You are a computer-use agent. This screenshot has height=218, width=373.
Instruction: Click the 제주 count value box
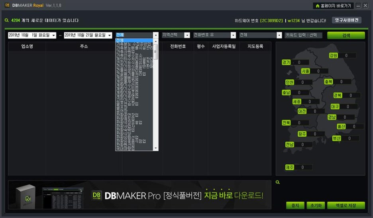303,167
